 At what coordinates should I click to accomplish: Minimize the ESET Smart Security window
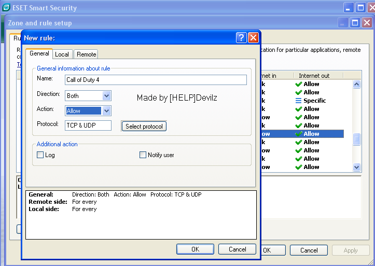348,8
